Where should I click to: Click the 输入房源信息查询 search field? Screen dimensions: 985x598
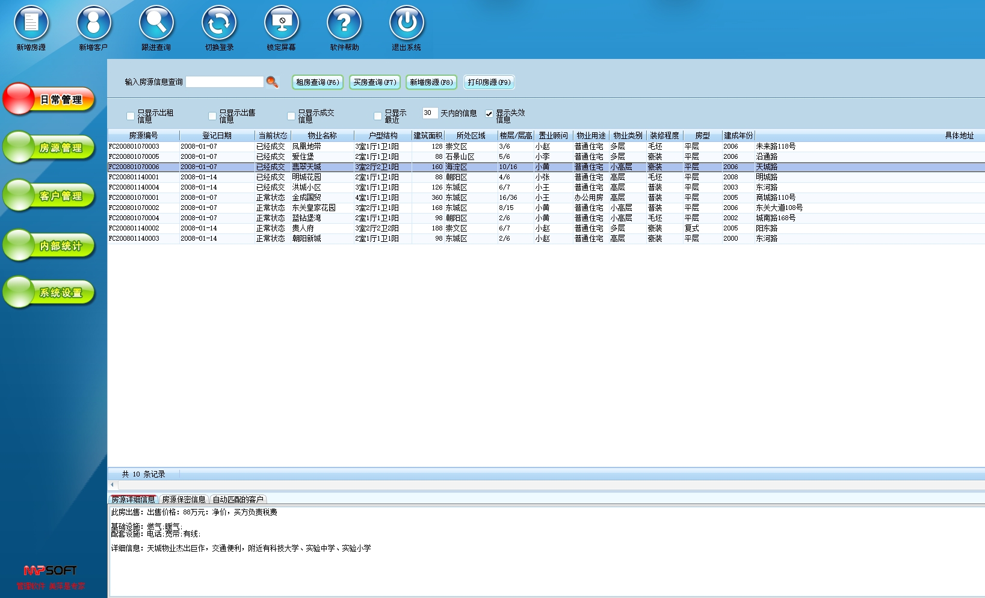[x=224, y=82]
